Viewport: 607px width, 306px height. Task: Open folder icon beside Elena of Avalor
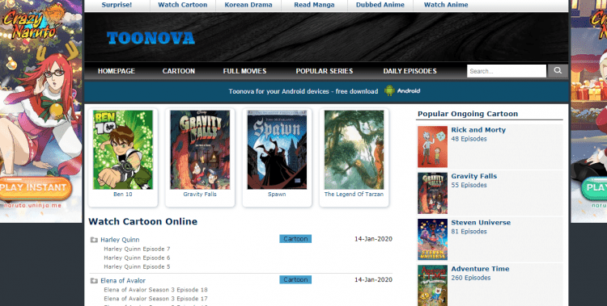click(x=94, y=281)
